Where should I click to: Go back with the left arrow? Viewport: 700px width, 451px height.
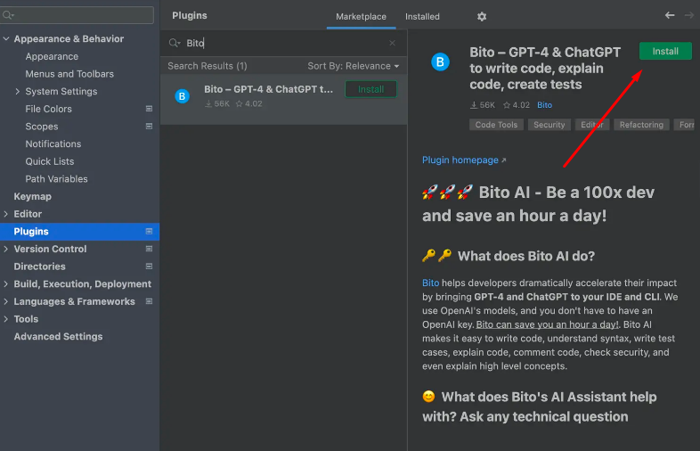click(x=669, y=15)
